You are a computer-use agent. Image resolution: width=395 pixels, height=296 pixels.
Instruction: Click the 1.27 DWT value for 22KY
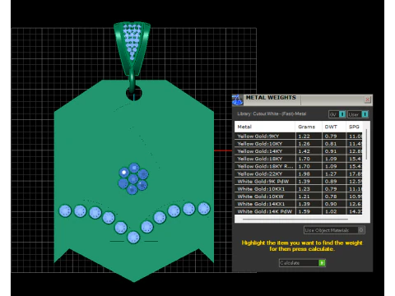(331, 173)
